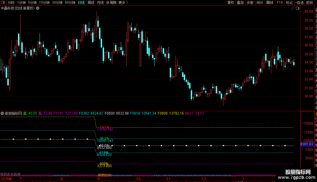Click the diamond icon above the price axis
Viewport: 317px width, 182px height.
(x=292, y=8)
